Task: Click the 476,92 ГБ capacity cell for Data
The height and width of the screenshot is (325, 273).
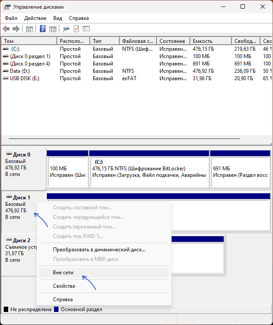Action: 203,71
